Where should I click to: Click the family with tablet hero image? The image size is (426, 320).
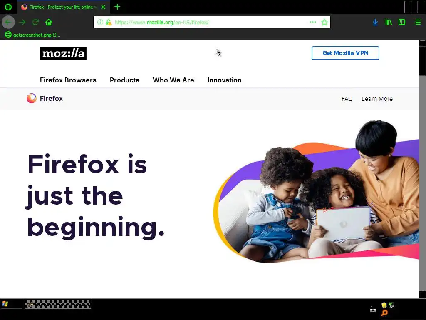point(316,192)
